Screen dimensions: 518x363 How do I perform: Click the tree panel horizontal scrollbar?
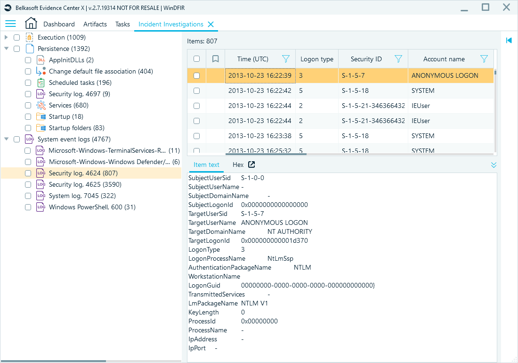tap(54, 361)
